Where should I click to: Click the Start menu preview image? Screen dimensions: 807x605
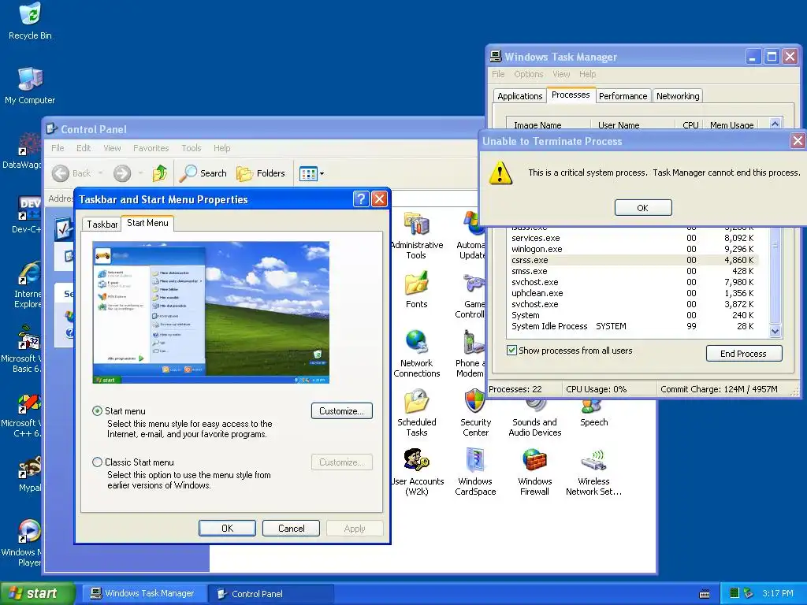211,312
